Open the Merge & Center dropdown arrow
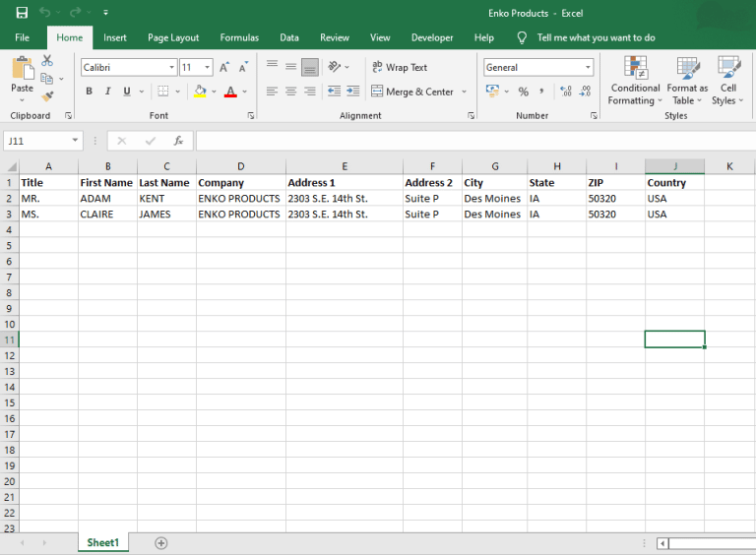756x555 pixels. pos(463,92)
